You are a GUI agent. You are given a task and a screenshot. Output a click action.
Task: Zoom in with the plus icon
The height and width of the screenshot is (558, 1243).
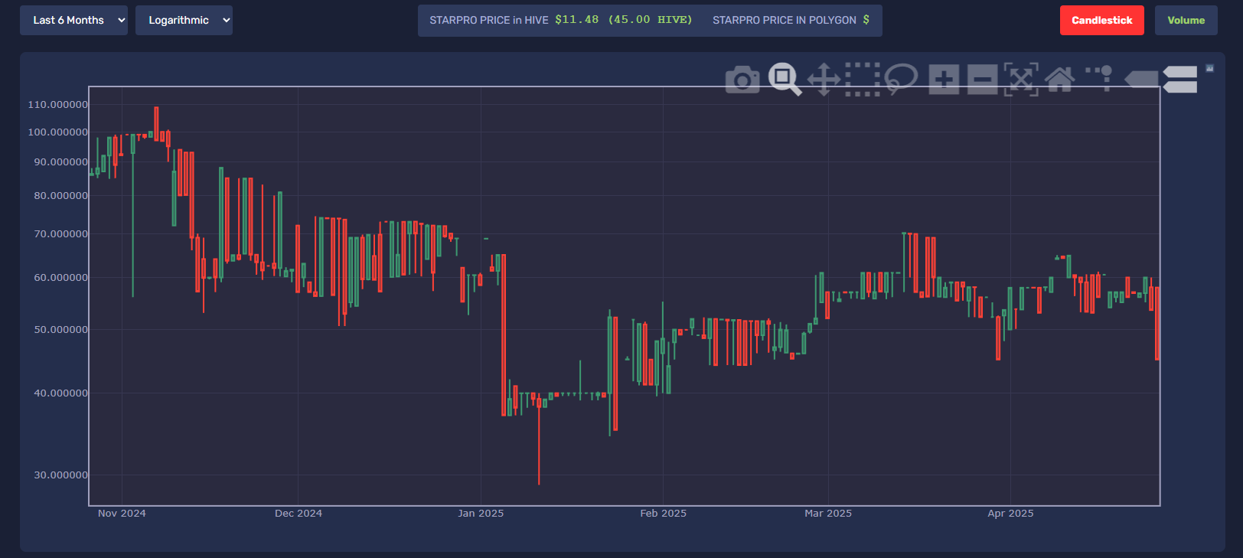pos(944,80)
